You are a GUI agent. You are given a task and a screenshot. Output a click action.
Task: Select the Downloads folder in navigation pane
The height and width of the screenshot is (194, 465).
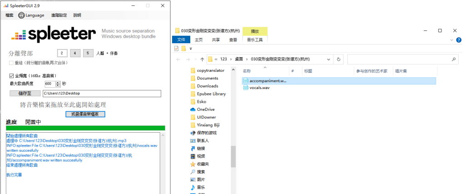(x=204, y=86)
